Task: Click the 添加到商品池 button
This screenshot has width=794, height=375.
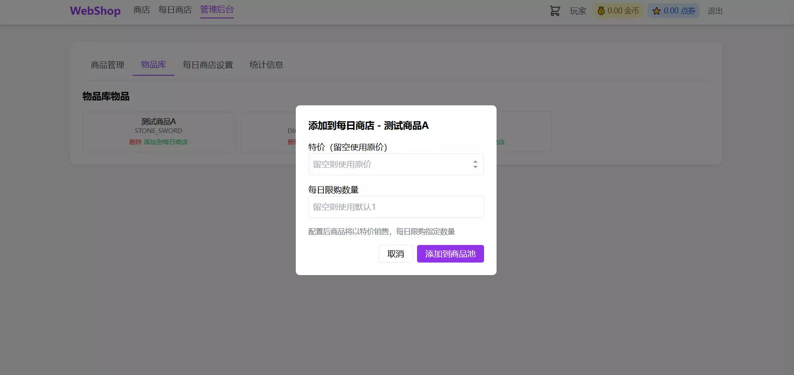Action: 450,254
